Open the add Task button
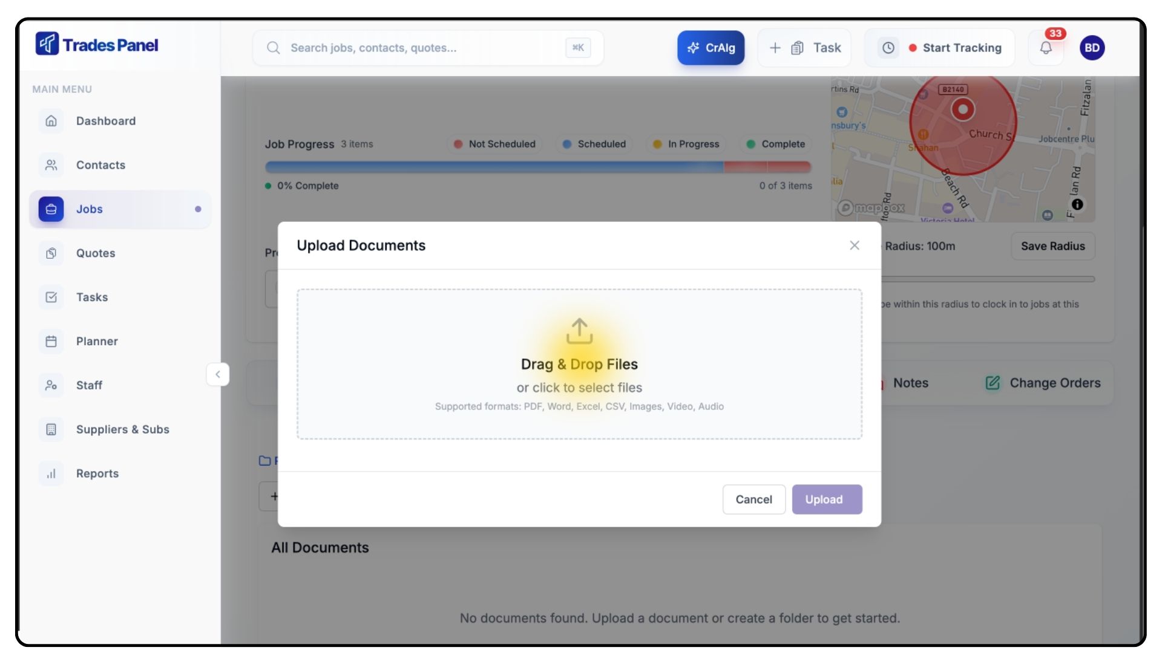Screen dimensions: 1162x653 tap(805, 48)
